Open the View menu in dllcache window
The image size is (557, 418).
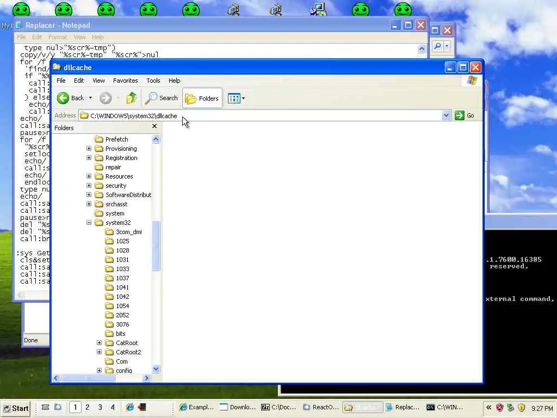click(x=98, y=81)
